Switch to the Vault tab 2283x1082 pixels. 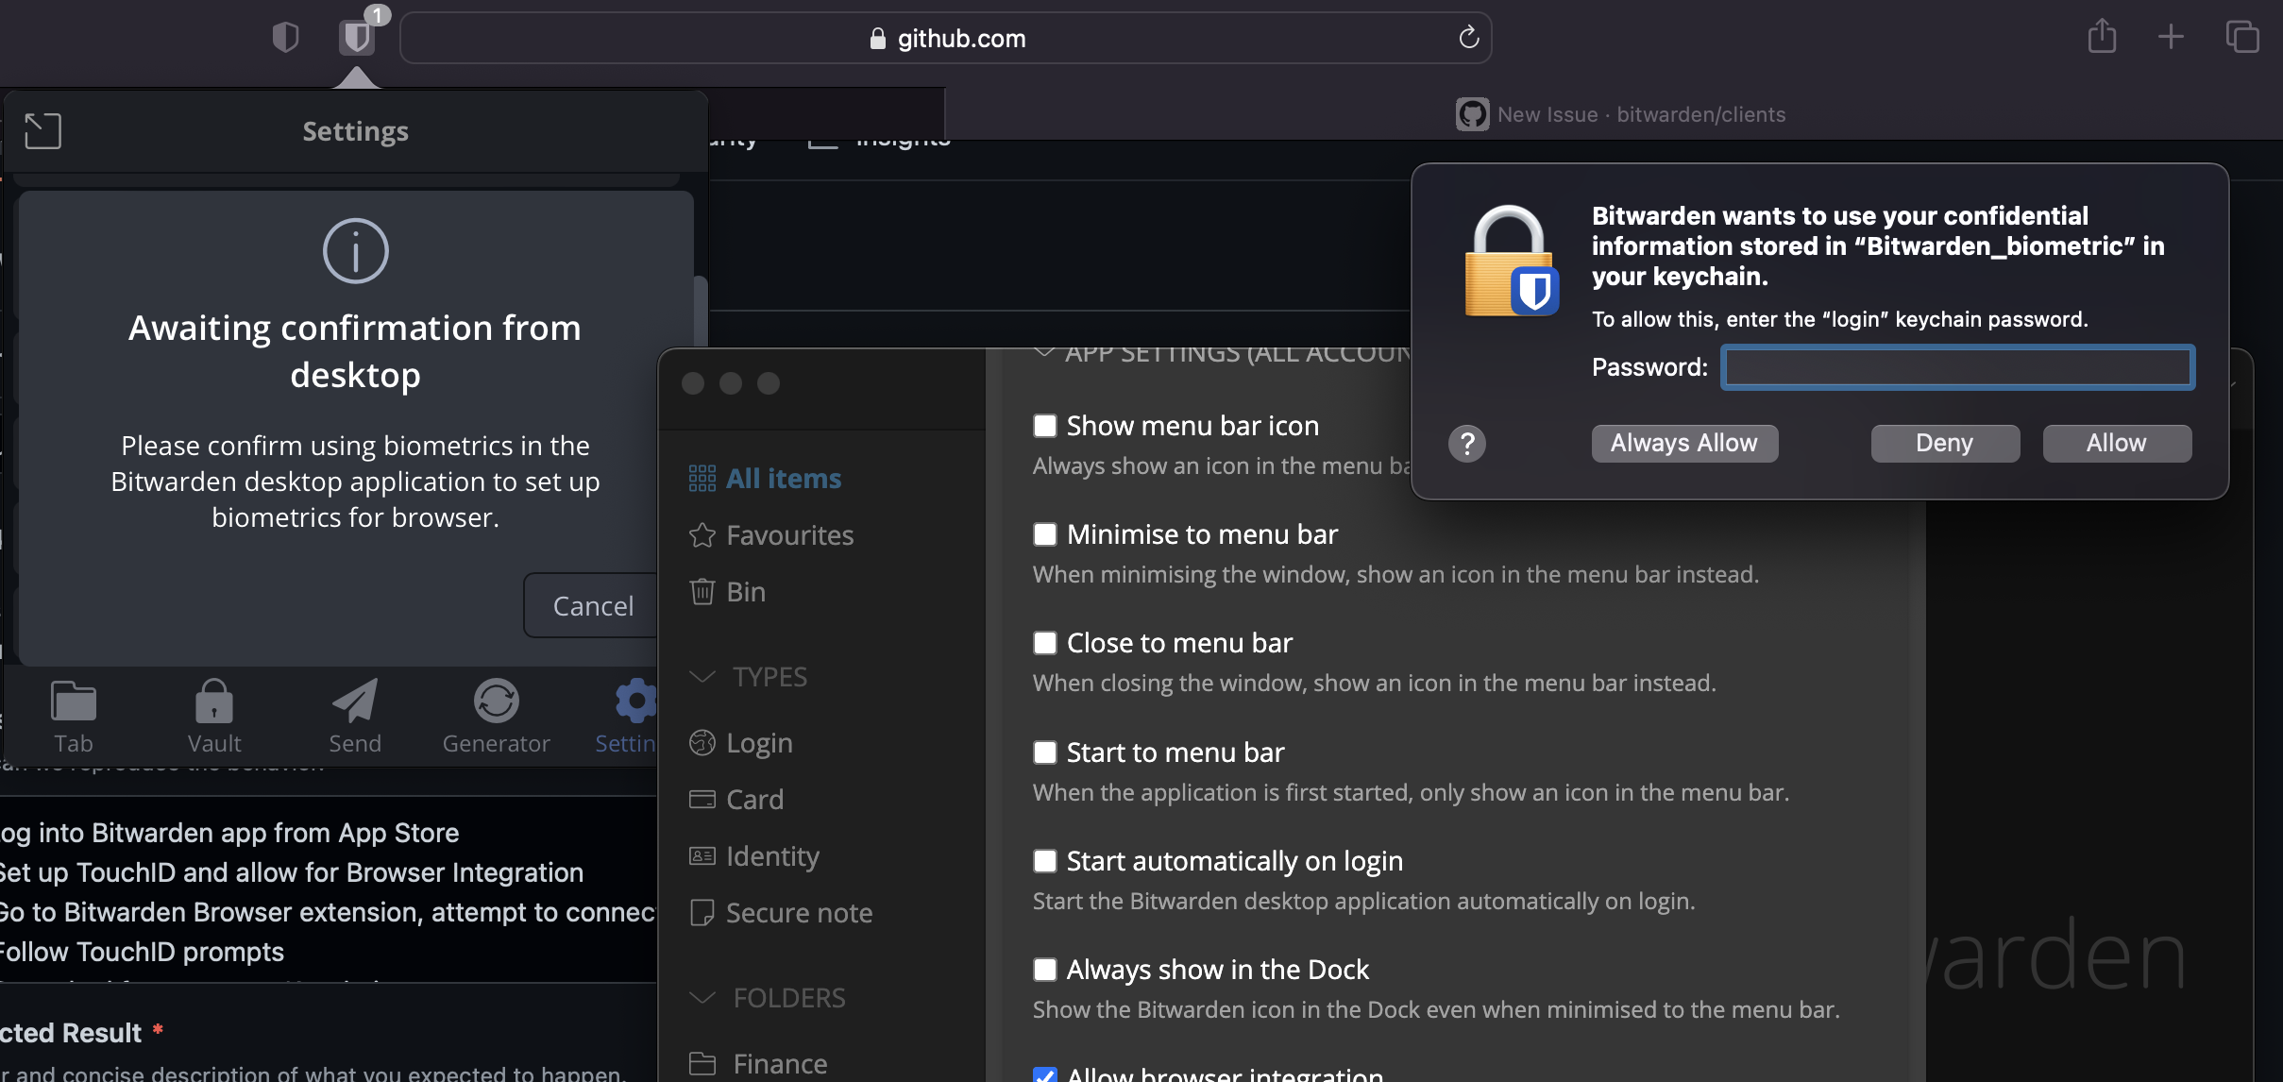(213, 715)
